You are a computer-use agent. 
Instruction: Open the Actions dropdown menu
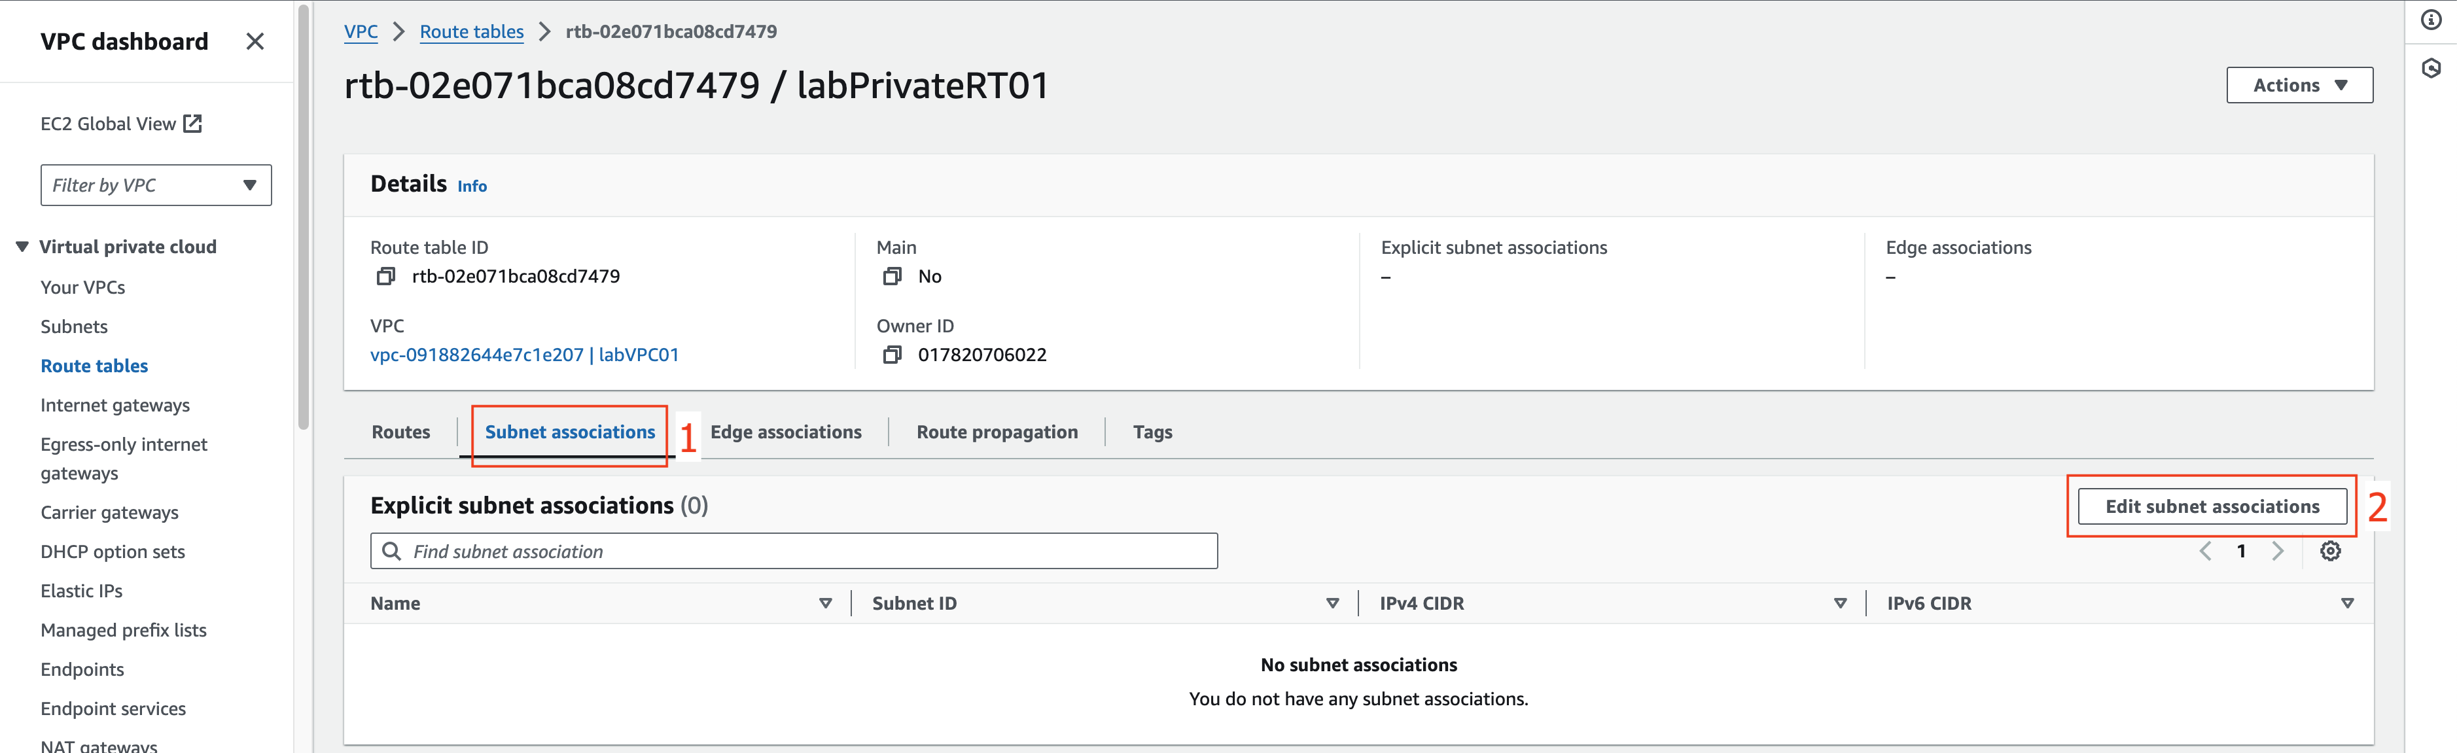pos(2299,85)
